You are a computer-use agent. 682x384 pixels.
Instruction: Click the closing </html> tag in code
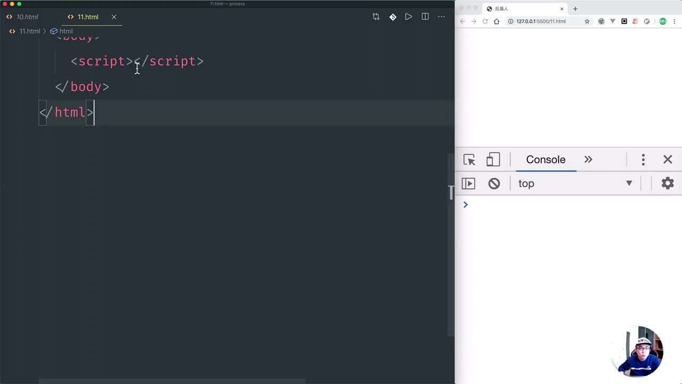click(67, 113)
